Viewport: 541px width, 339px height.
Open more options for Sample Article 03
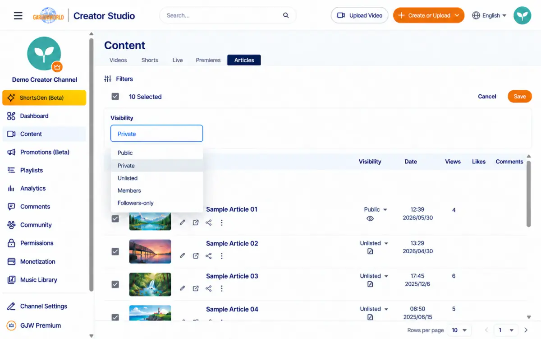coord(221,288)
